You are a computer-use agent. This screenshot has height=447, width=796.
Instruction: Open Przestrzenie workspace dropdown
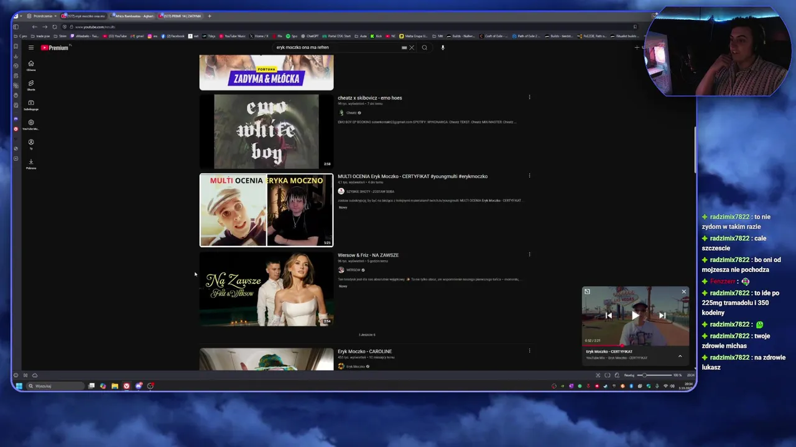point(42,16)
